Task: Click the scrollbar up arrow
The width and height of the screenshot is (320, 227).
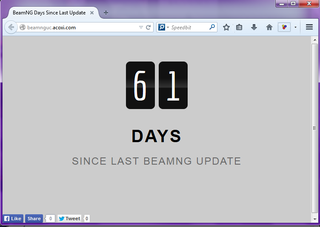Action: point(315,40)
